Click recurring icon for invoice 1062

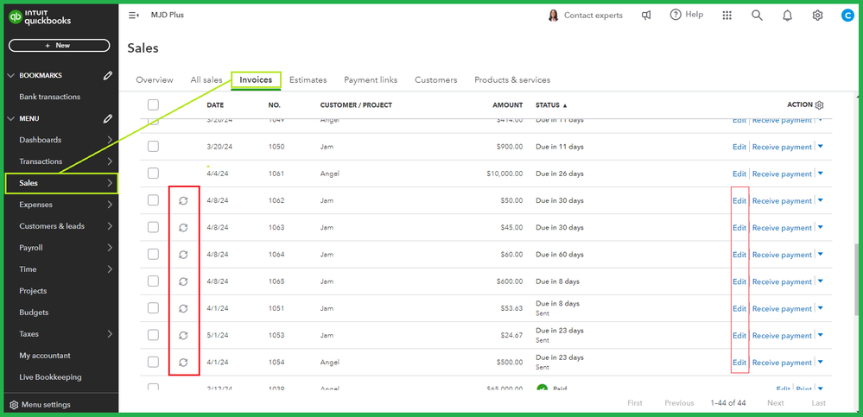pos(183,201)
